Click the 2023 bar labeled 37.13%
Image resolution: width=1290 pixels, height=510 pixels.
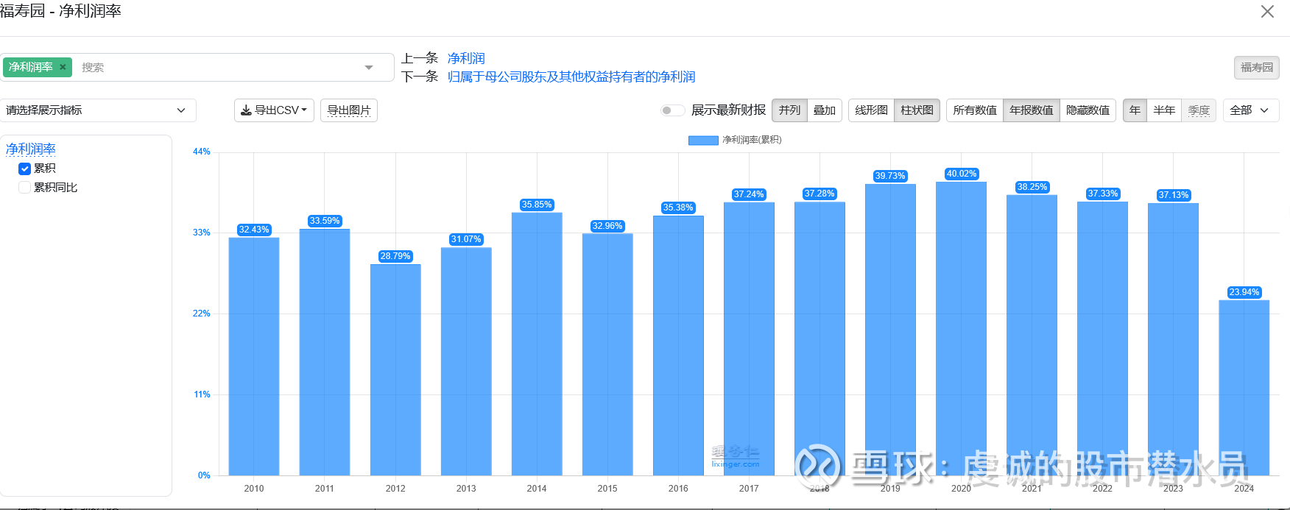(1173, 339)
